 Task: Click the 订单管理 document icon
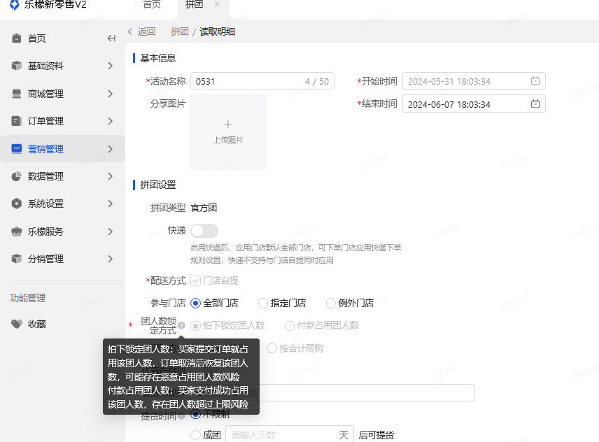point(16,121)
